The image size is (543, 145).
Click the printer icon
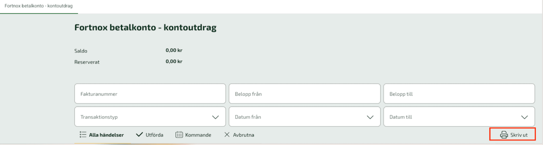(x=504, y=135)
